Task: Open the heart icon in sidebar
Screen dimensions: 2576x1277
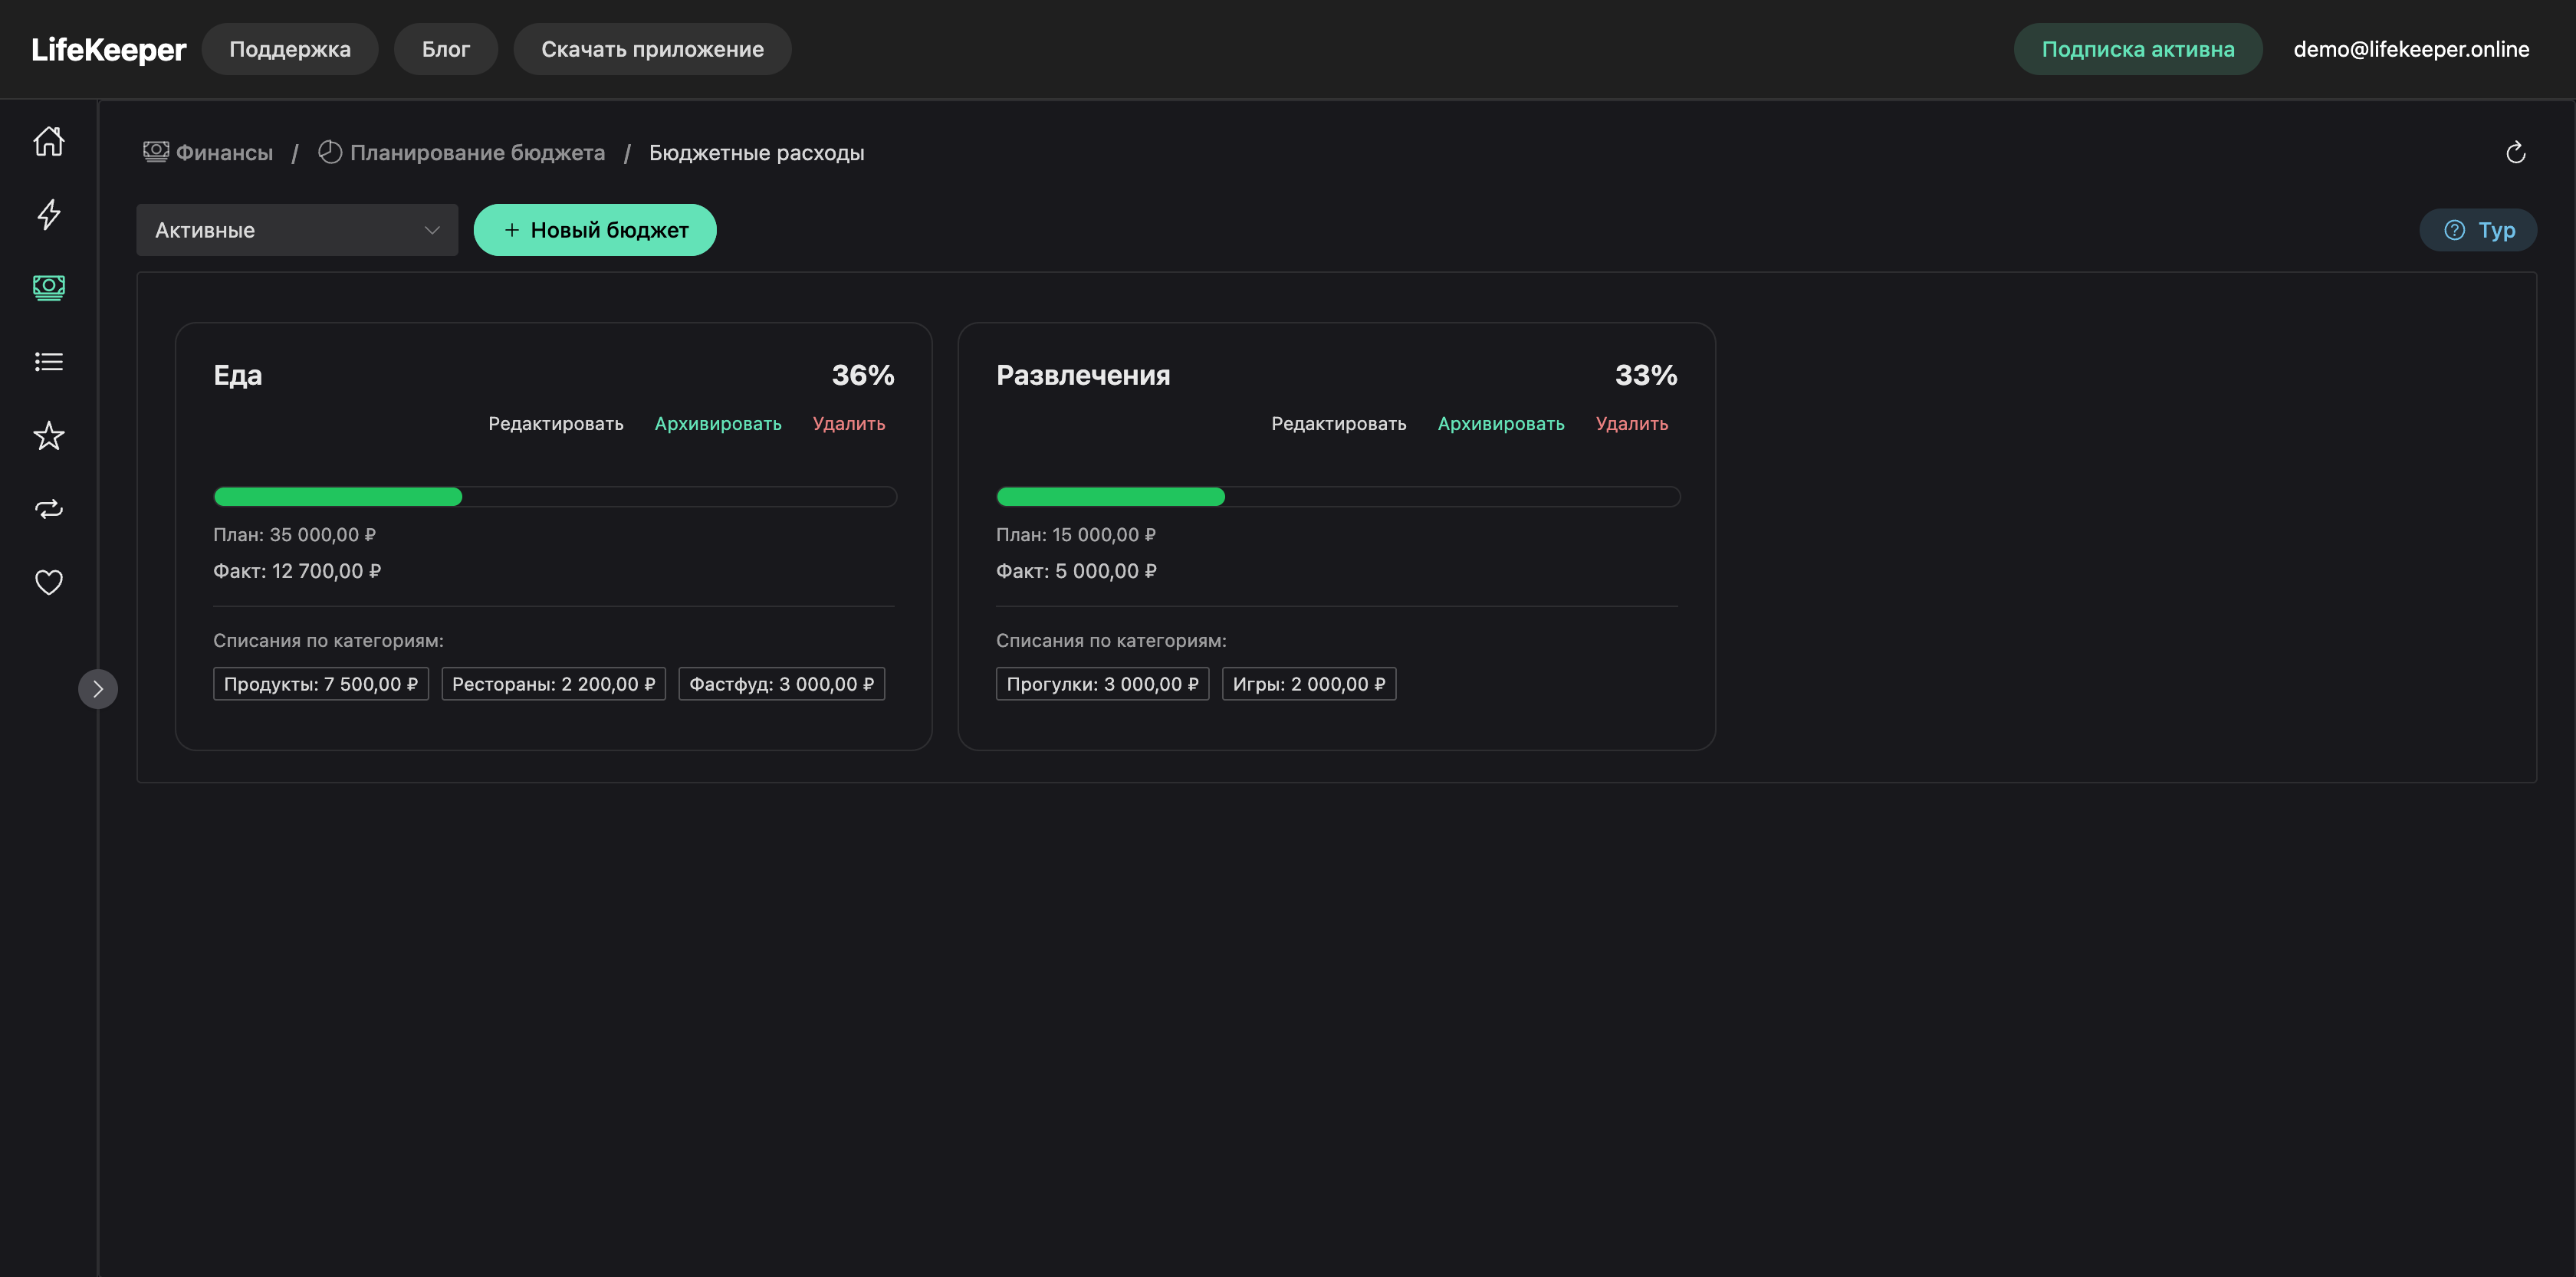Action: click(48, 582)
